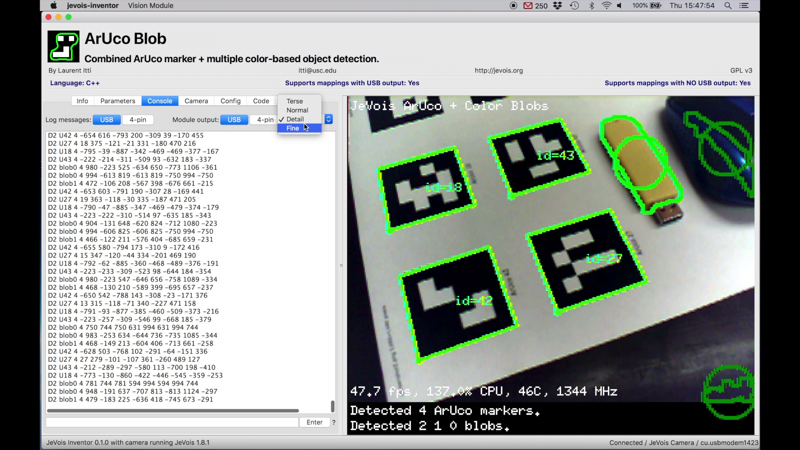Screen dimensions: 800x450
Task: Click the ArUco Blob module logo icon
Action: click(63, 46)
